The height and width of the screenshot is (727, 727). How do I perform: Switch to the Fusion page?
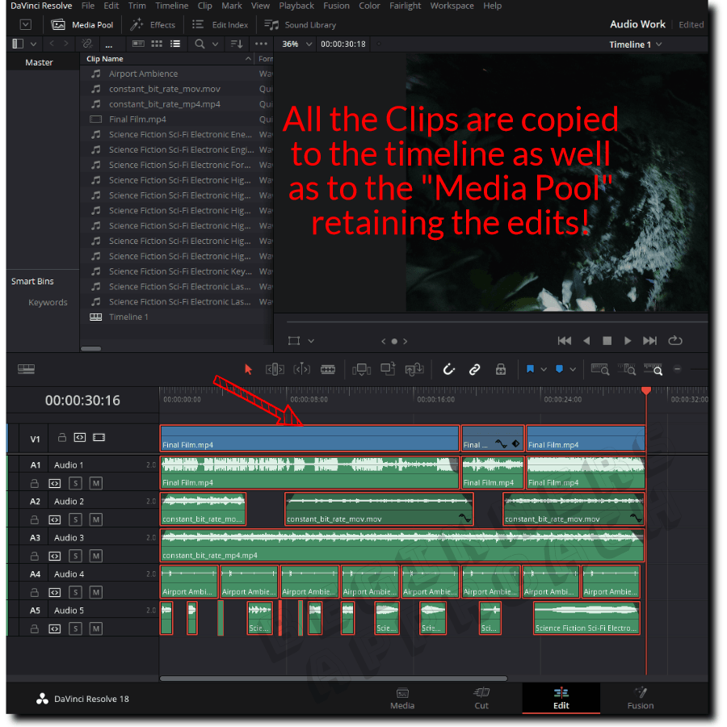click(x=640, y=699)
